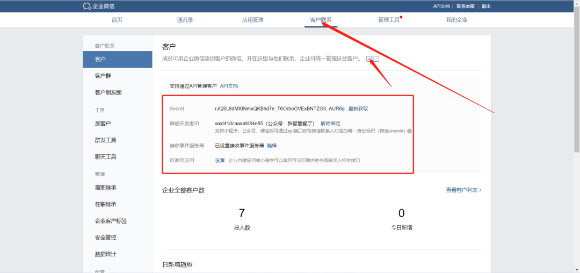
Task: Click the unionid help question-mark icon
Action: click(x=409, y=131)
